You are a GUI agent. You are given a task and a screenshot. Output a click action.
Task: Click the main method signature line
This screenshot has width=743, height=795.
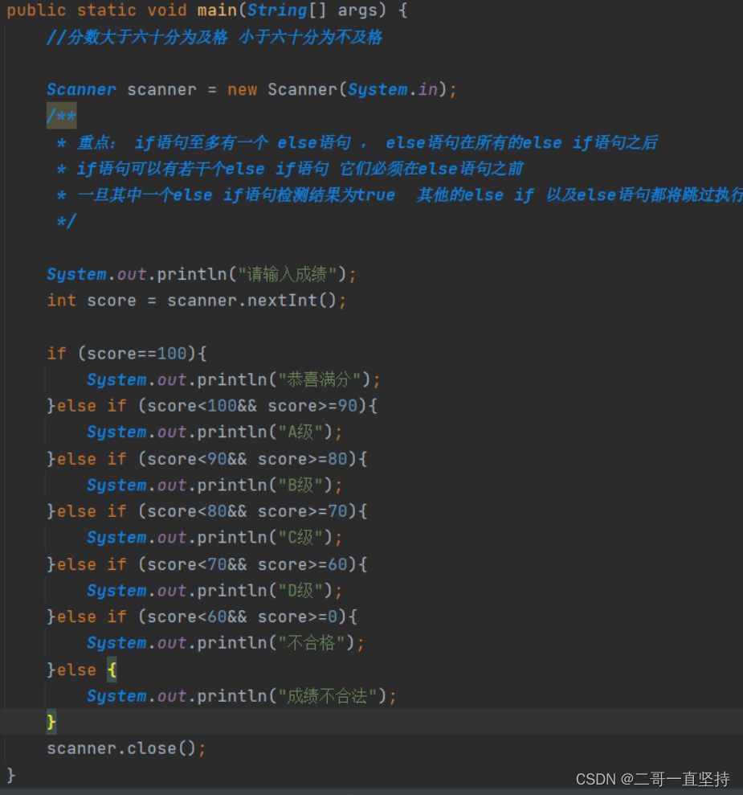207,10
